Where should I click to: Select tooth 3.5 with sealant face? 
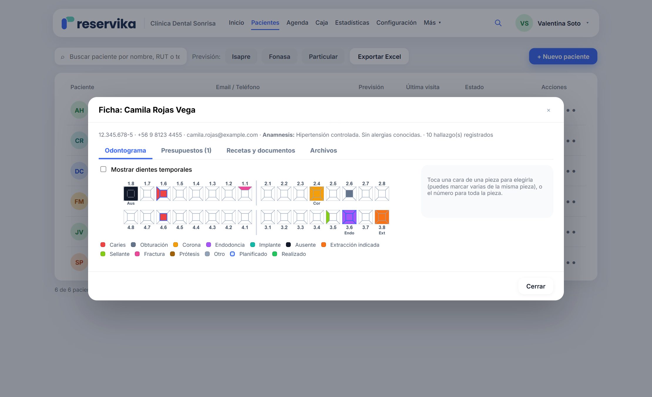(x=333, y=217)
